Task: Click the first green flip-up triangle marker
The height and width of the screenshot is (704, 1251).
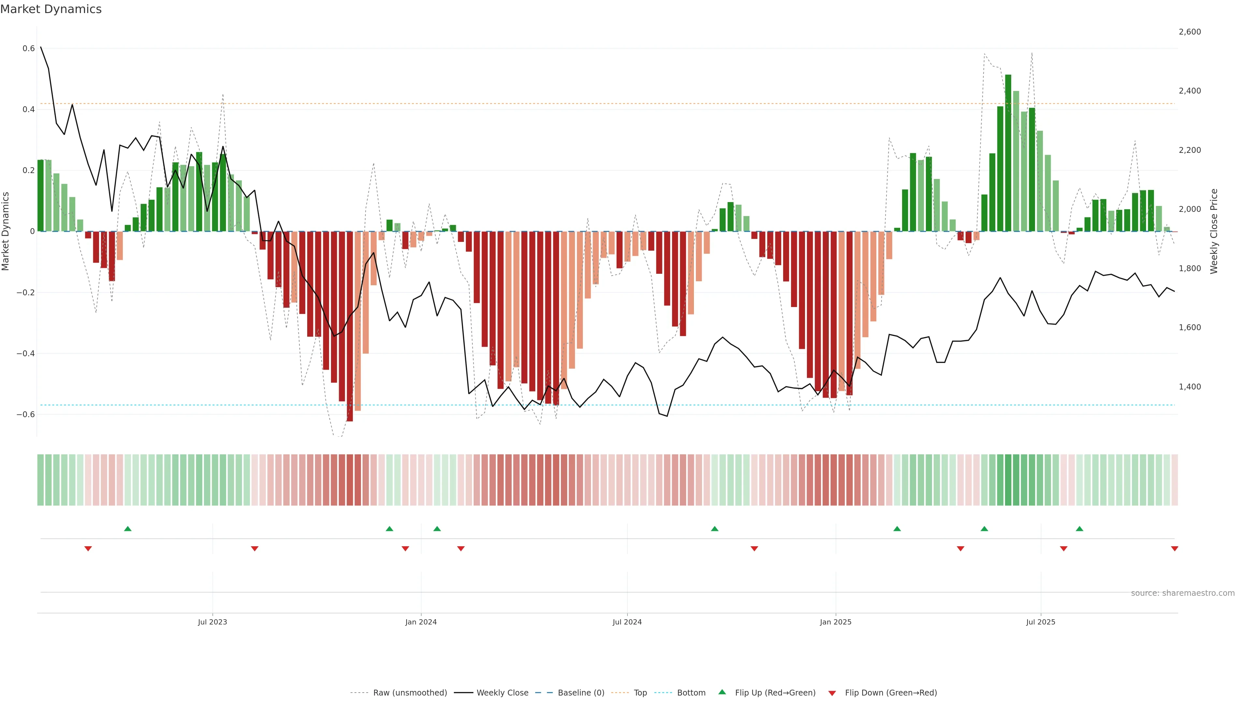Action: [x=128, y=529]
